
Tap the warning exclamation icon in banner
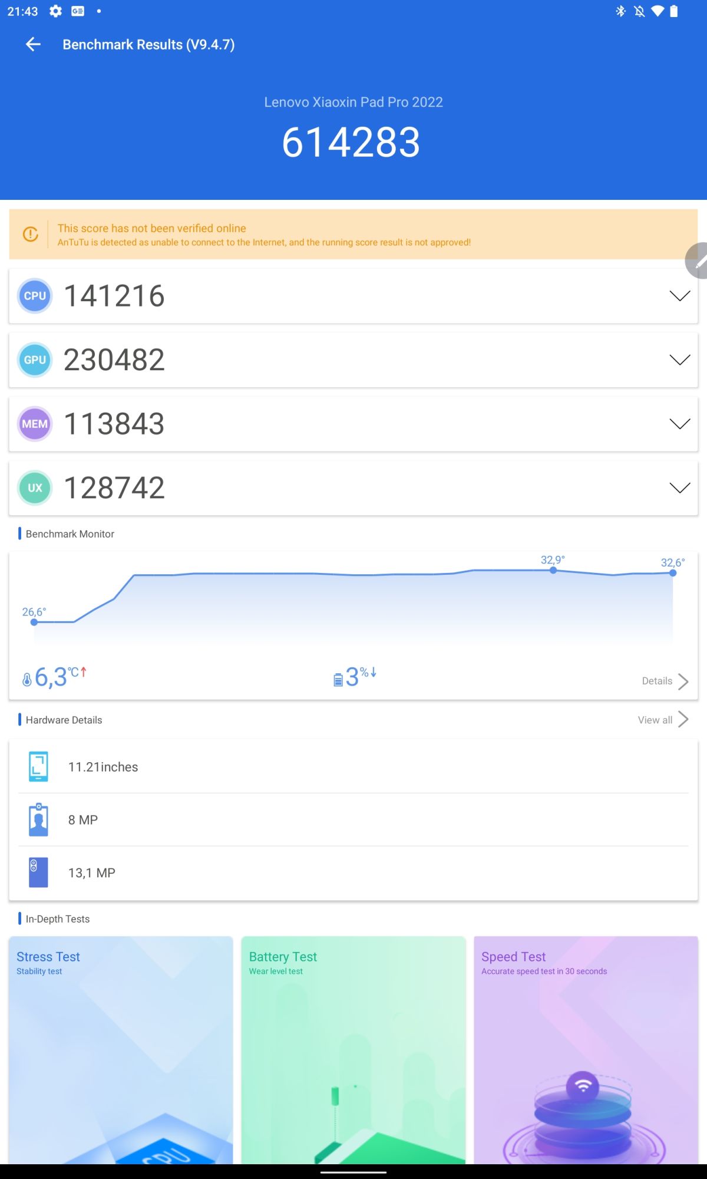coord(31,234)
